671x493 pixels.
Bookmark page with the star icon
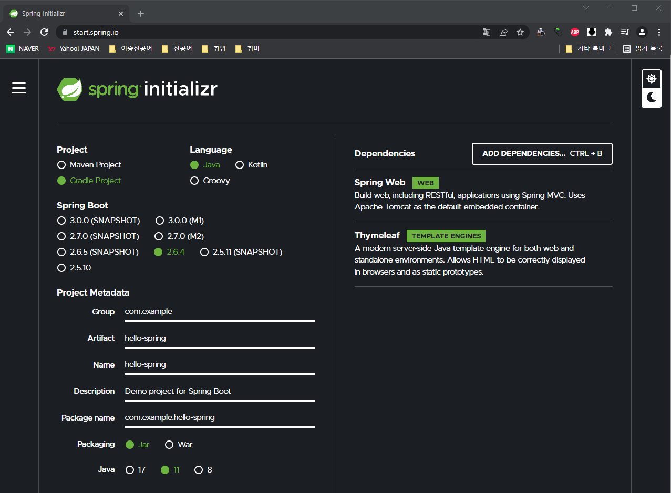pyautogui.click(x=520, y=32)
